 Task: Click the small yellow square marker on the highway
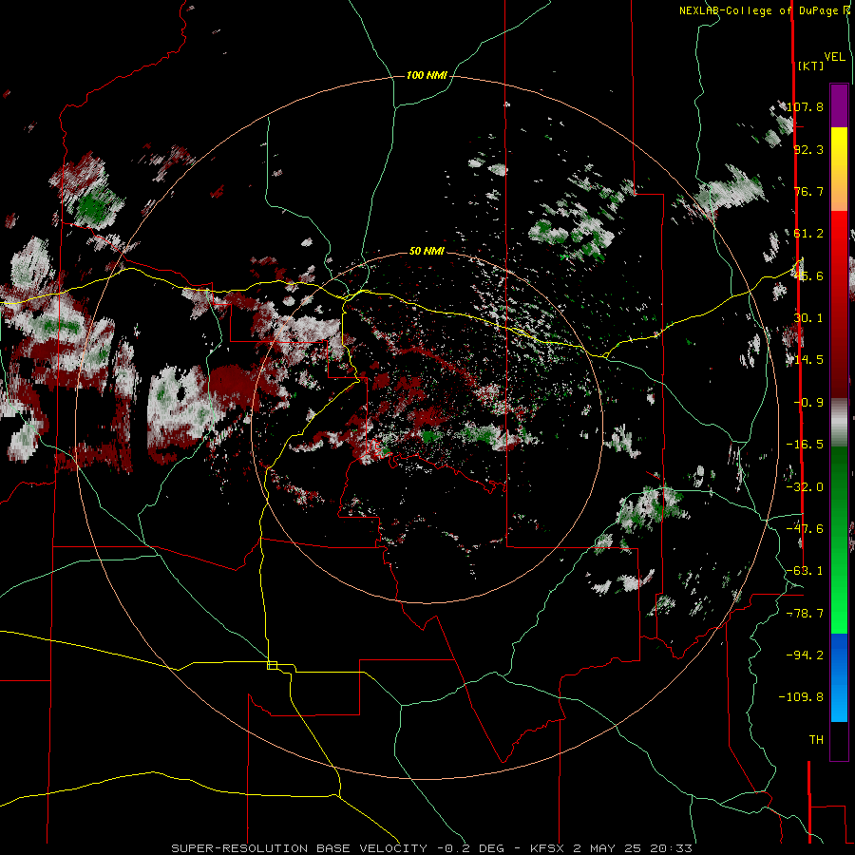tap(272, 665)
